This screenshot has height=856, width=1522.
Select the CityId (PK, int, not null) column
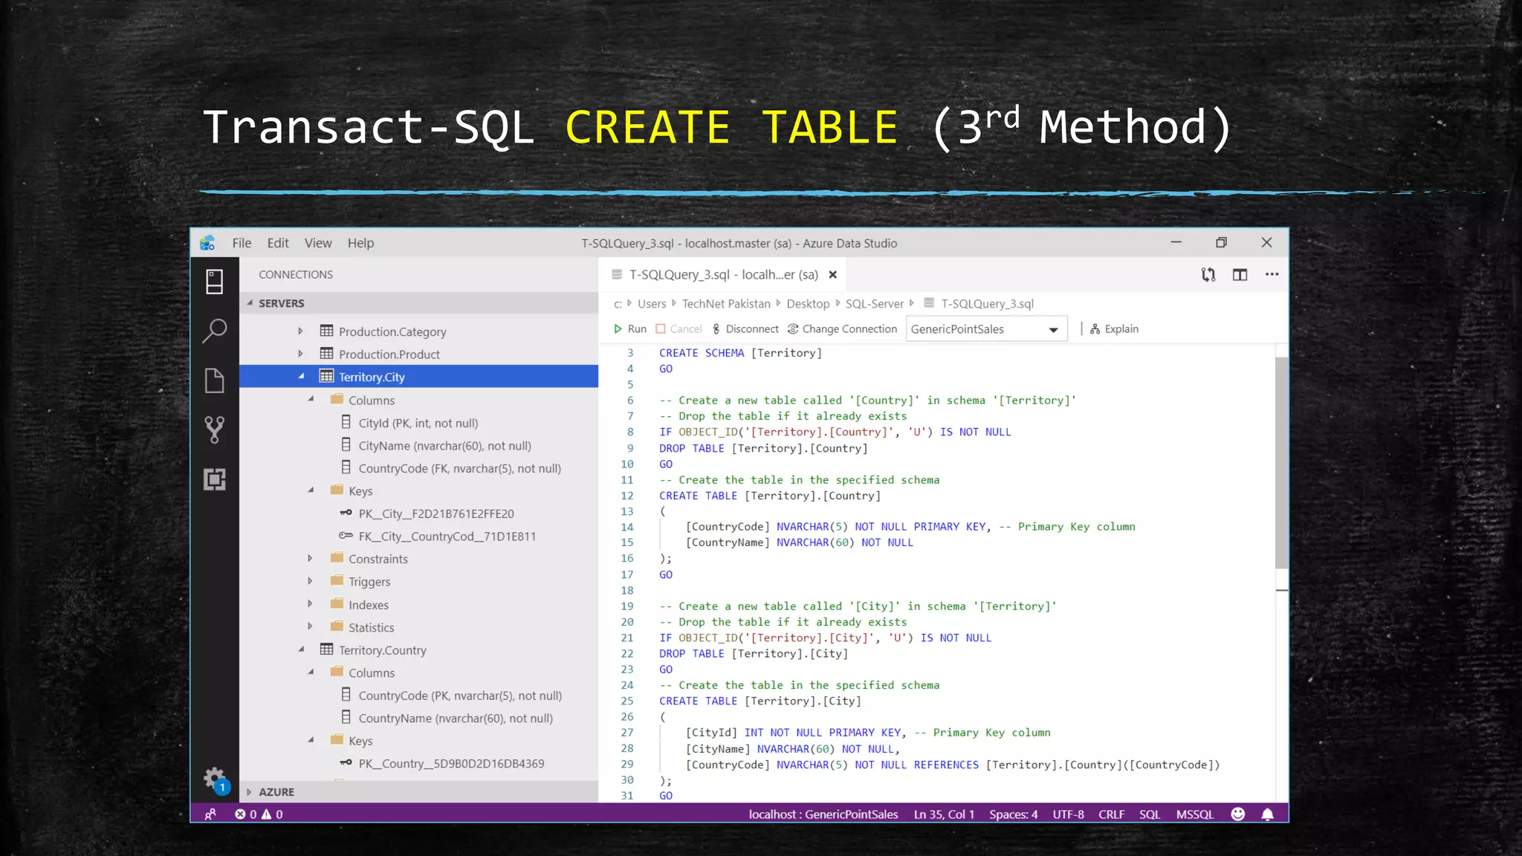(418, 423)
